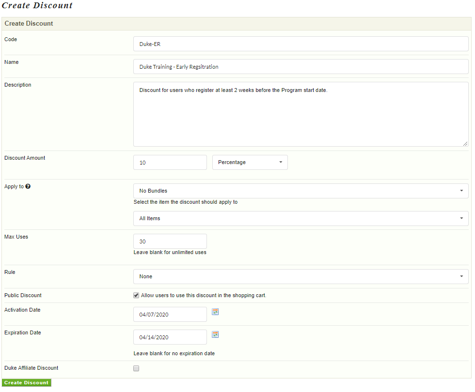Image resolution: width=475 pixels, height=392 pixels.
Task: Click the Code field containing Duke-ER
Action: 301,44
